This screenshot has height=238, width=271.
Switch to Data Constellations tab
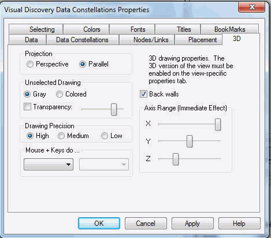[83, 40]
